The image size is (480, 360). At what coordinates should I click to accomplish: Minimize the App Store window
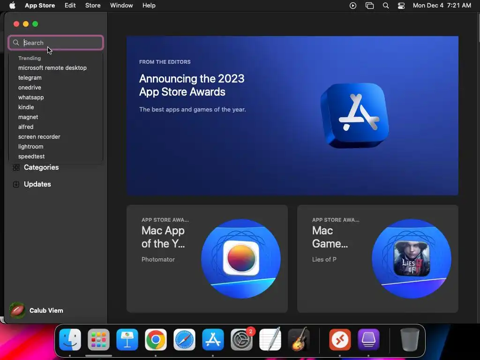(x=26, y=24)
